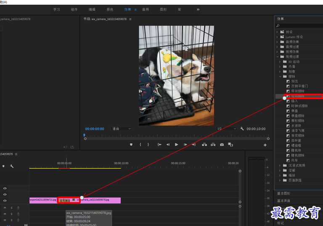
Task: Solo the first audio track with S
Action: tap(11, 208)
